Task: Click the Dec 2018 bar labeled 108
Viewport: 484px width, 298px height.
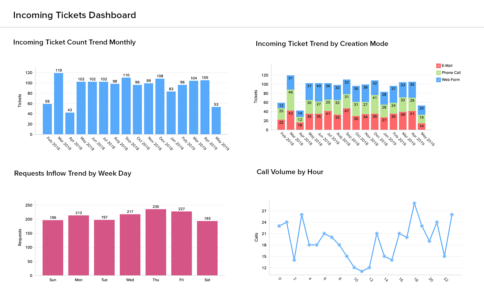Action: click(160, 107)
